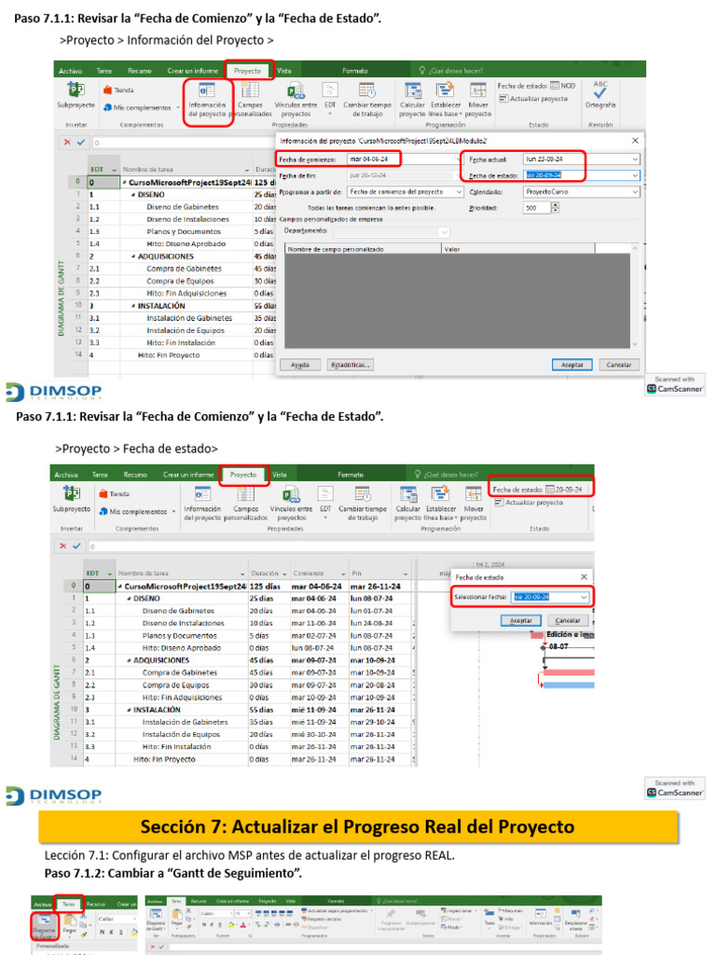
Task: Click Fecha de estado 20-09-24 in second ribbon
Action: tap(538, 490)
